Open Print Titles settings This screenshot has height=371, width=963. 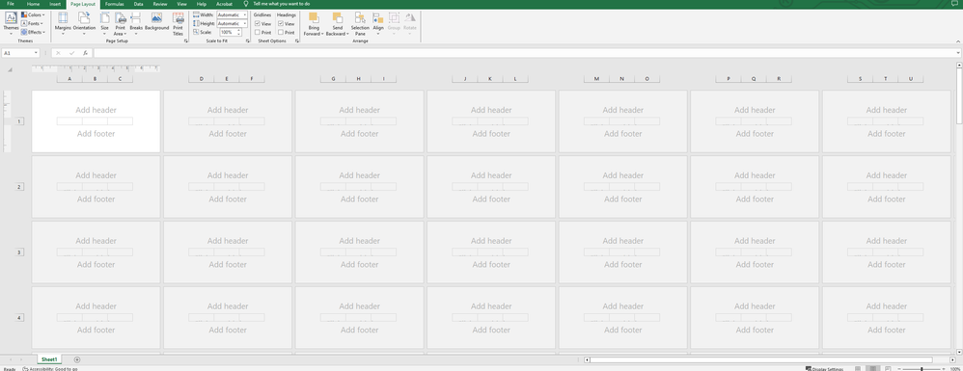coord(179,23)
